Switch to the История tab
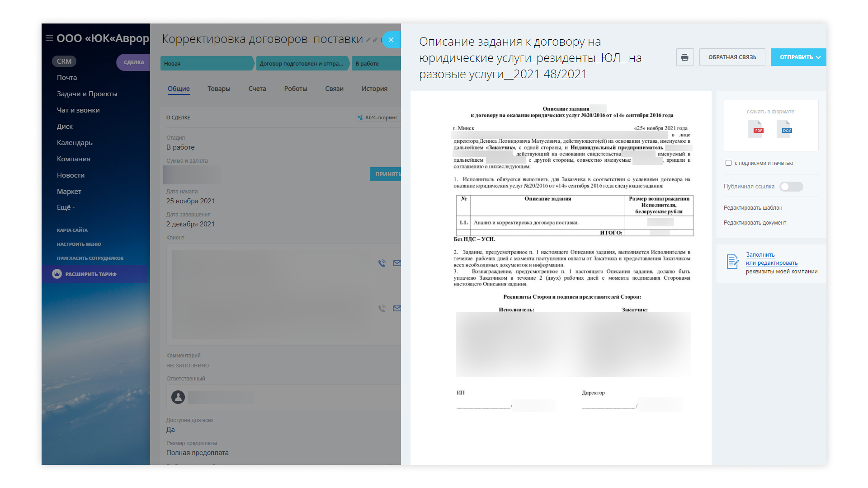Image resolution: width=868 pixels, height=488 pixels. pyautogui.click(x=374, y=89)
